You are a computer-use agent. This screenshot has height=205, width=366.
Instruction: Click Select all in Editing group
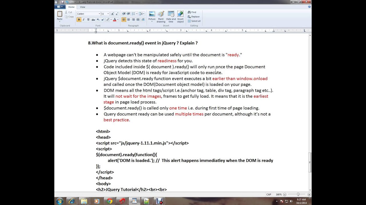pyautogui.click(x=194, y=21)
